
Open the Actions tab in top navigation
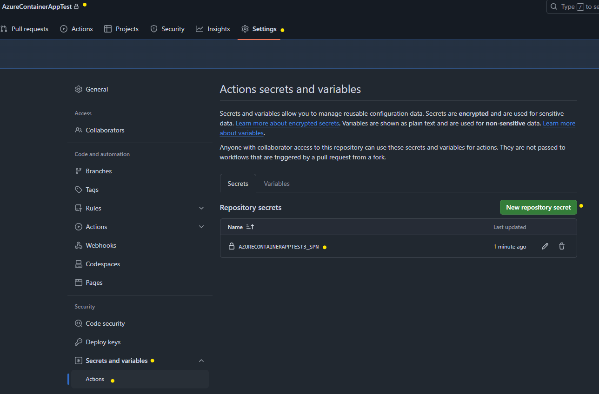[77, 29]
